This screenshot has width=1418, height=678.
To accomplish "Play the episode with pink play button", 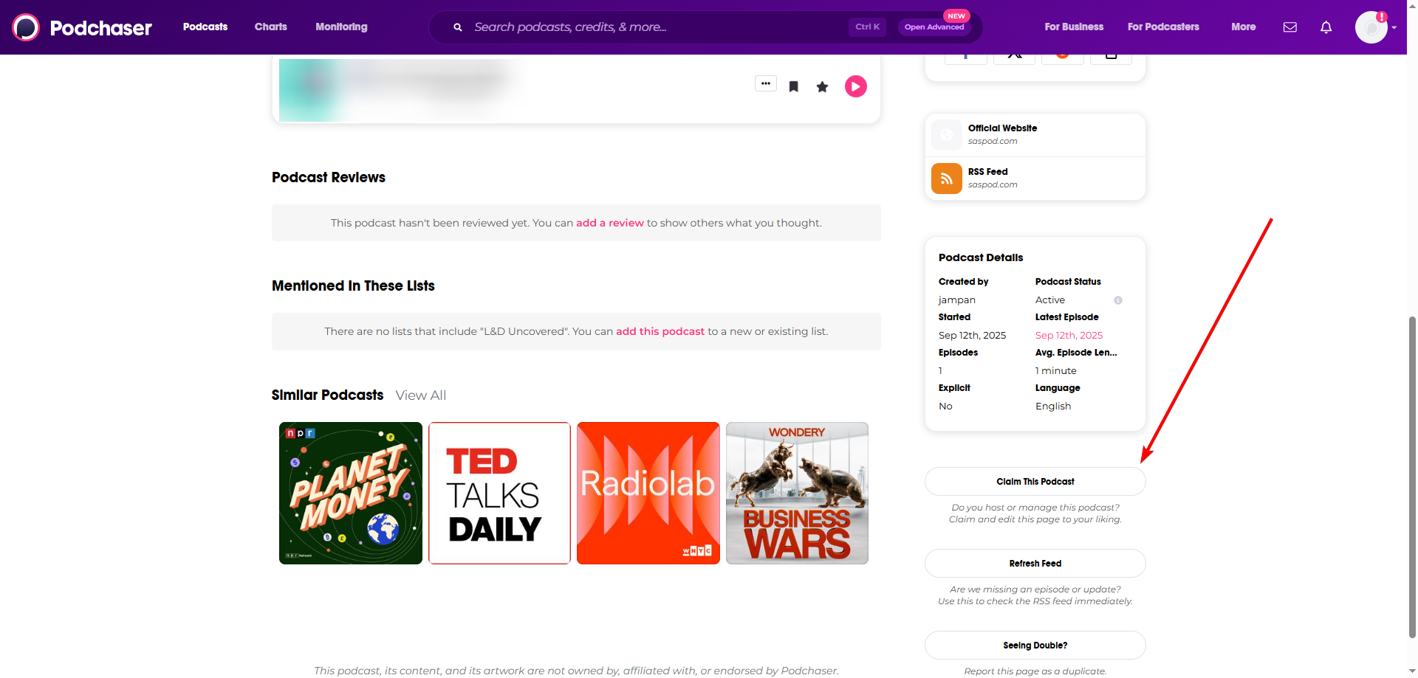I will 855,87.
